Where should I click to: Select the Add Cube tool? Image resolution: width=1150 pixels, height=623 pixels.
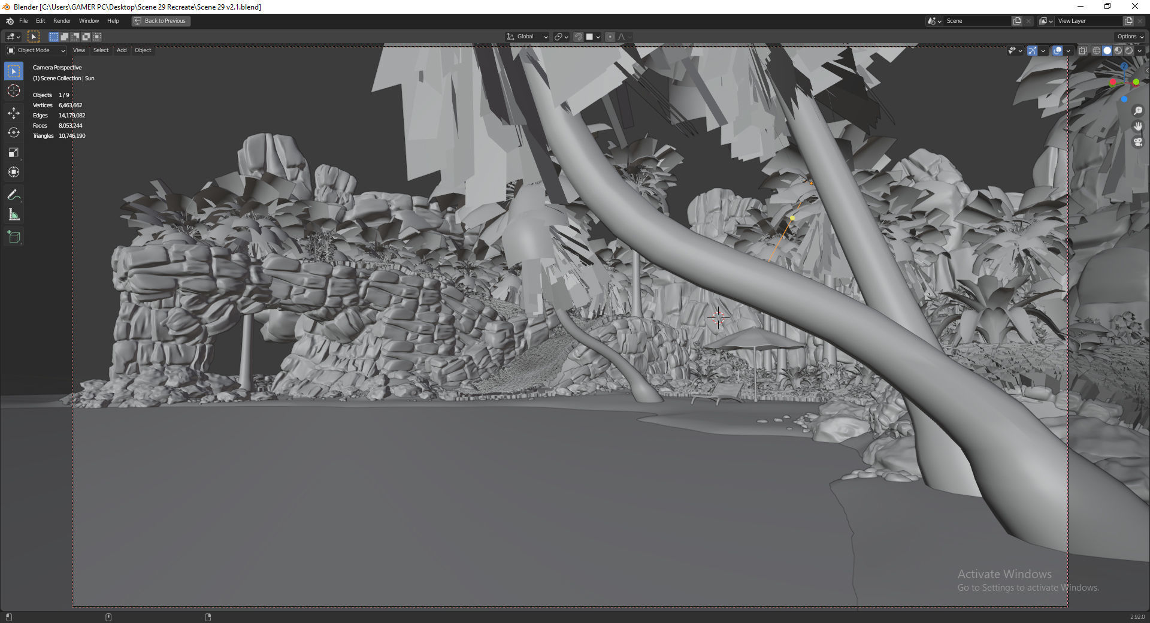[14, 237]
